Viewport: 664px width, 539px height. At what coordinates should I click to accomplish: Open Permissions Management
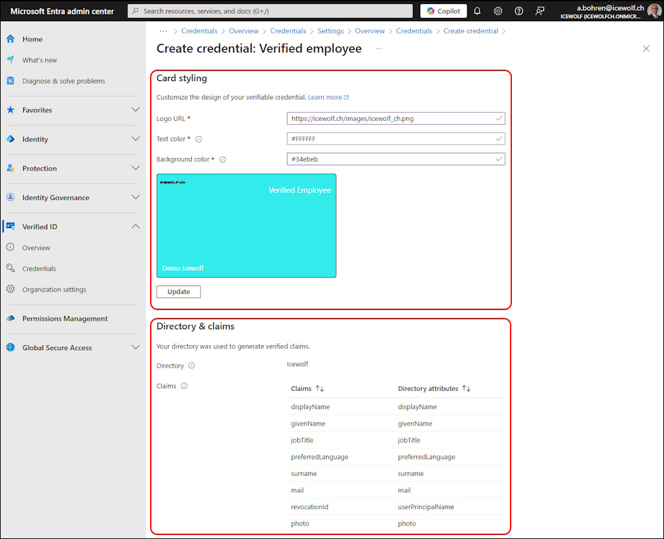coord(65,319)
